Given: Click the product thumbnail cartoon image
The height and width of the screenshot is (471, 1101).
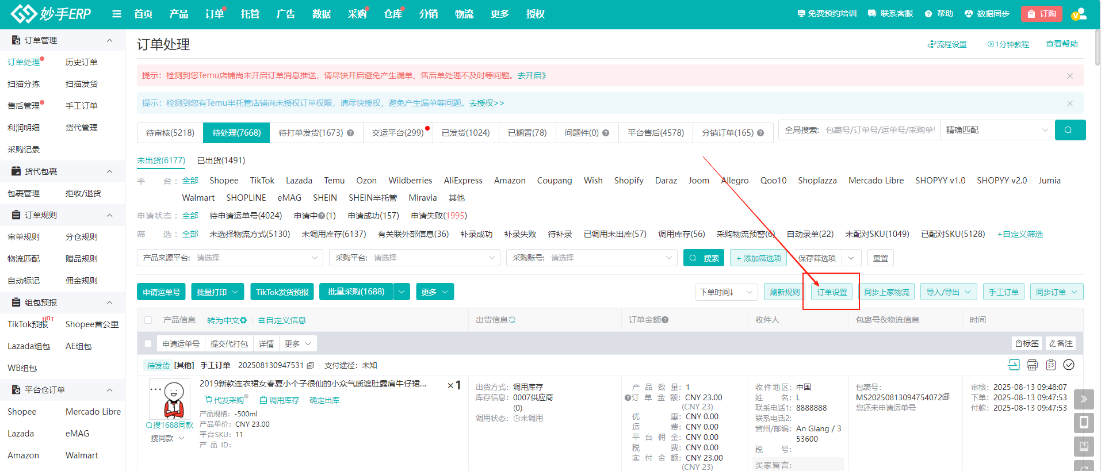Looking at the screenshot, I should coord(170,399).
